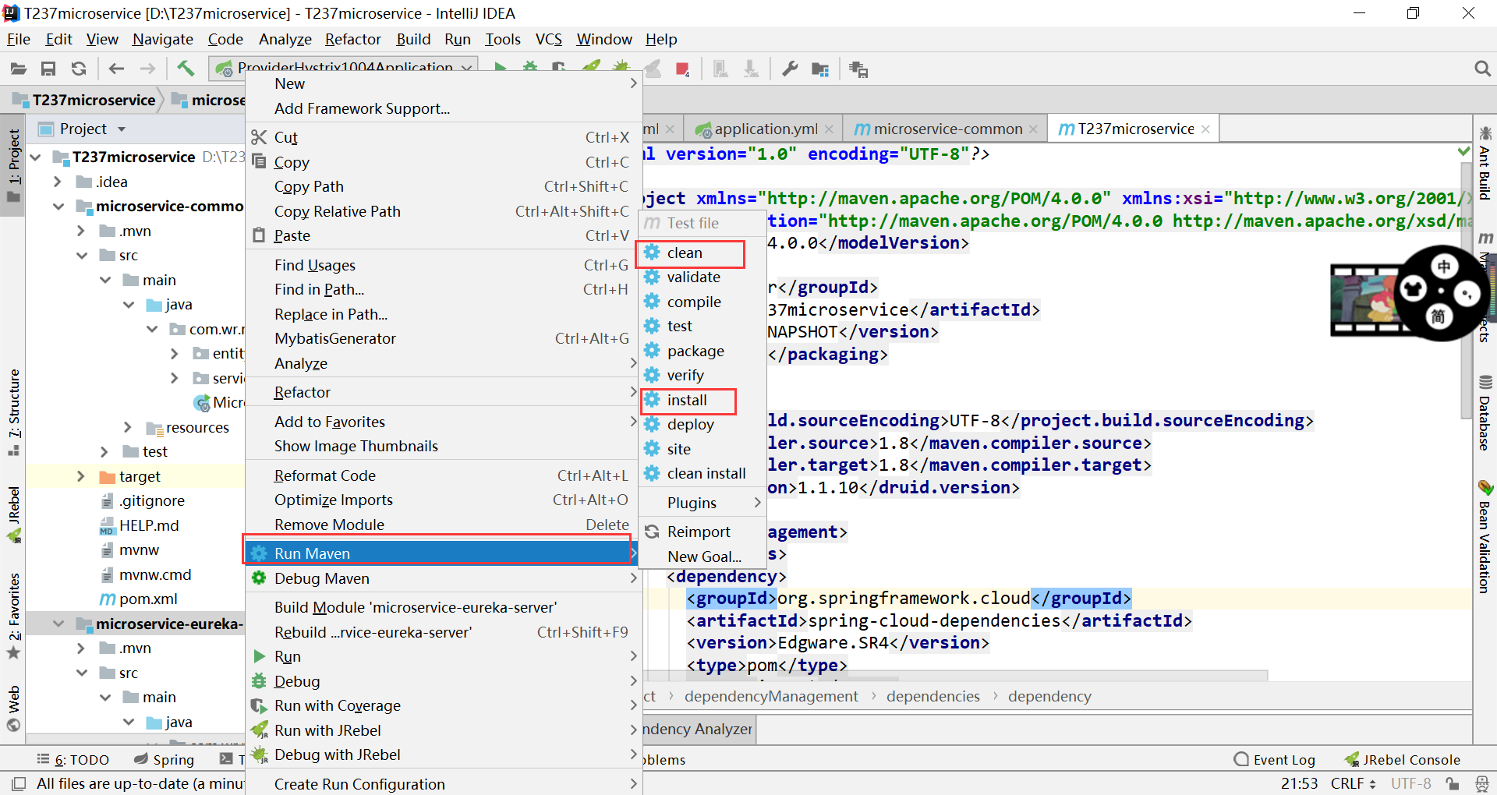Open the Structure side panel

(14, 413)
